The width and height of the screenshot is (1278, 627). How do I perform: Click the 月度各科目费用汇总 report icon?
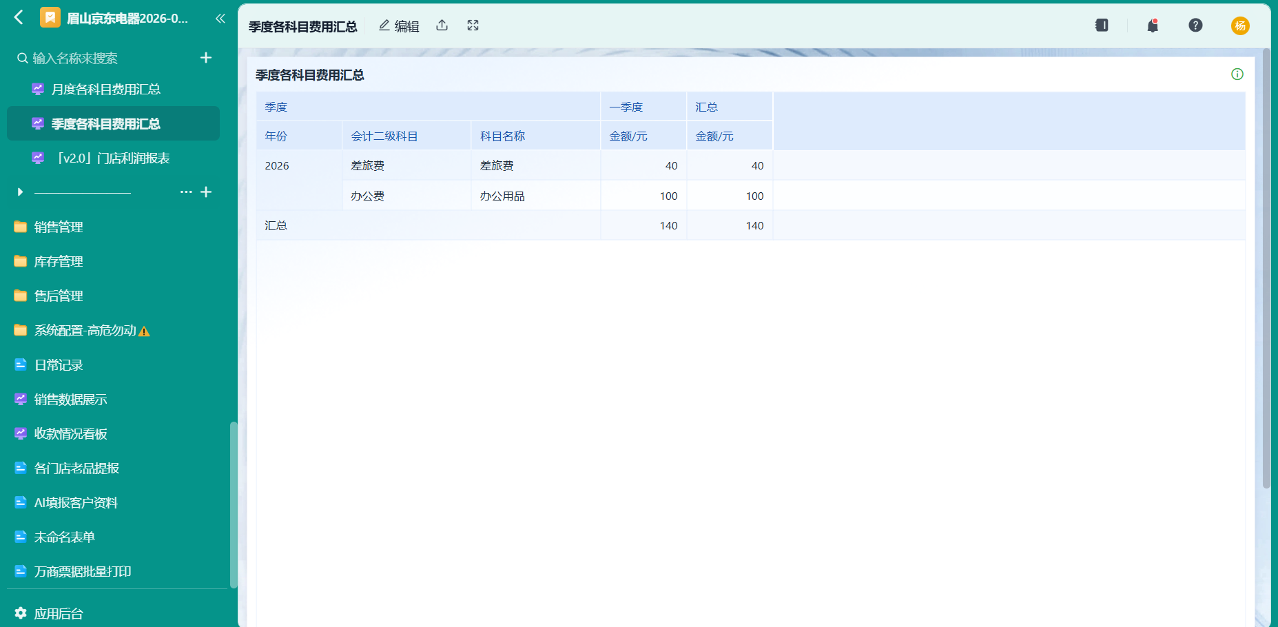(x=38, y=89)
